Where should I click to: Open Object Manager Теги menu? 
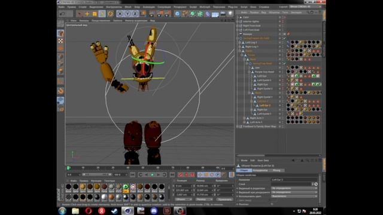285,12
